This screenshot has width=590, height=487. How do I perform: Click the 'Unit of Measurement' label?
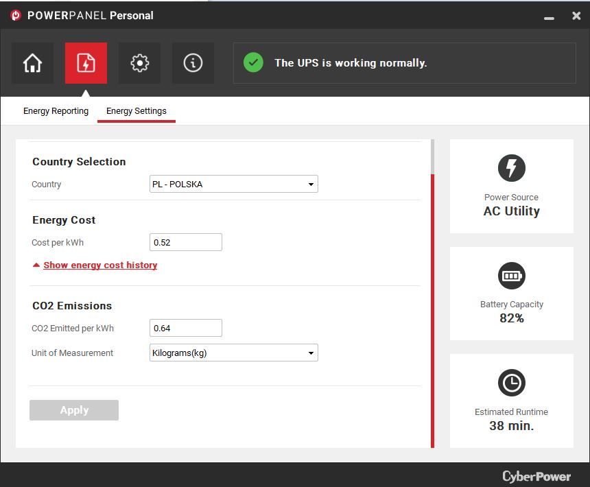coord(72,353)
